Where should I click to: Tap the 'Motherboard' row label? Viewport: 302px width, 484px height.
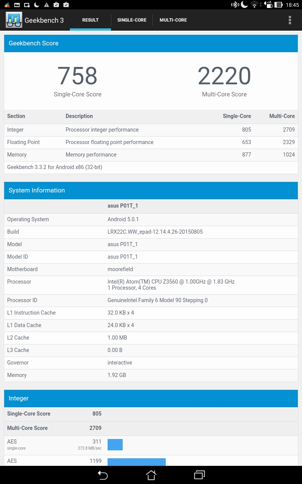(22, 269)
